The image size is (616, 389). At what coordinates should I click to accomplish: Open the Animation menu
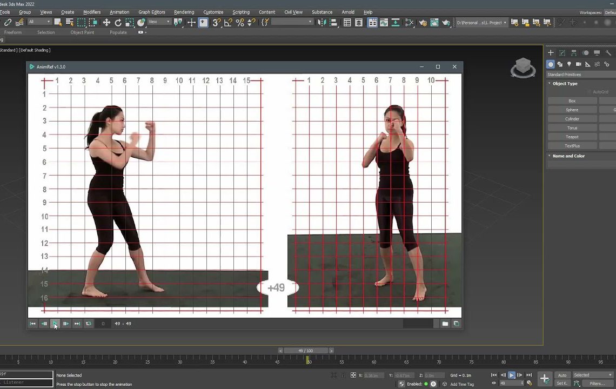tap(119, 12)
